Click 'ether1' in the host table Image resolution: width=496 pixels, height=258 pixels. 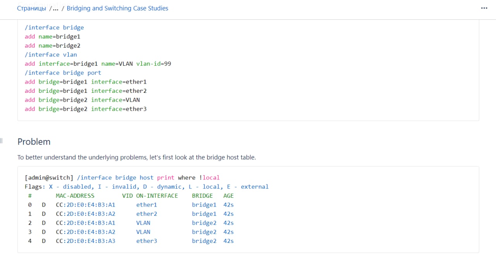(146, 205)
